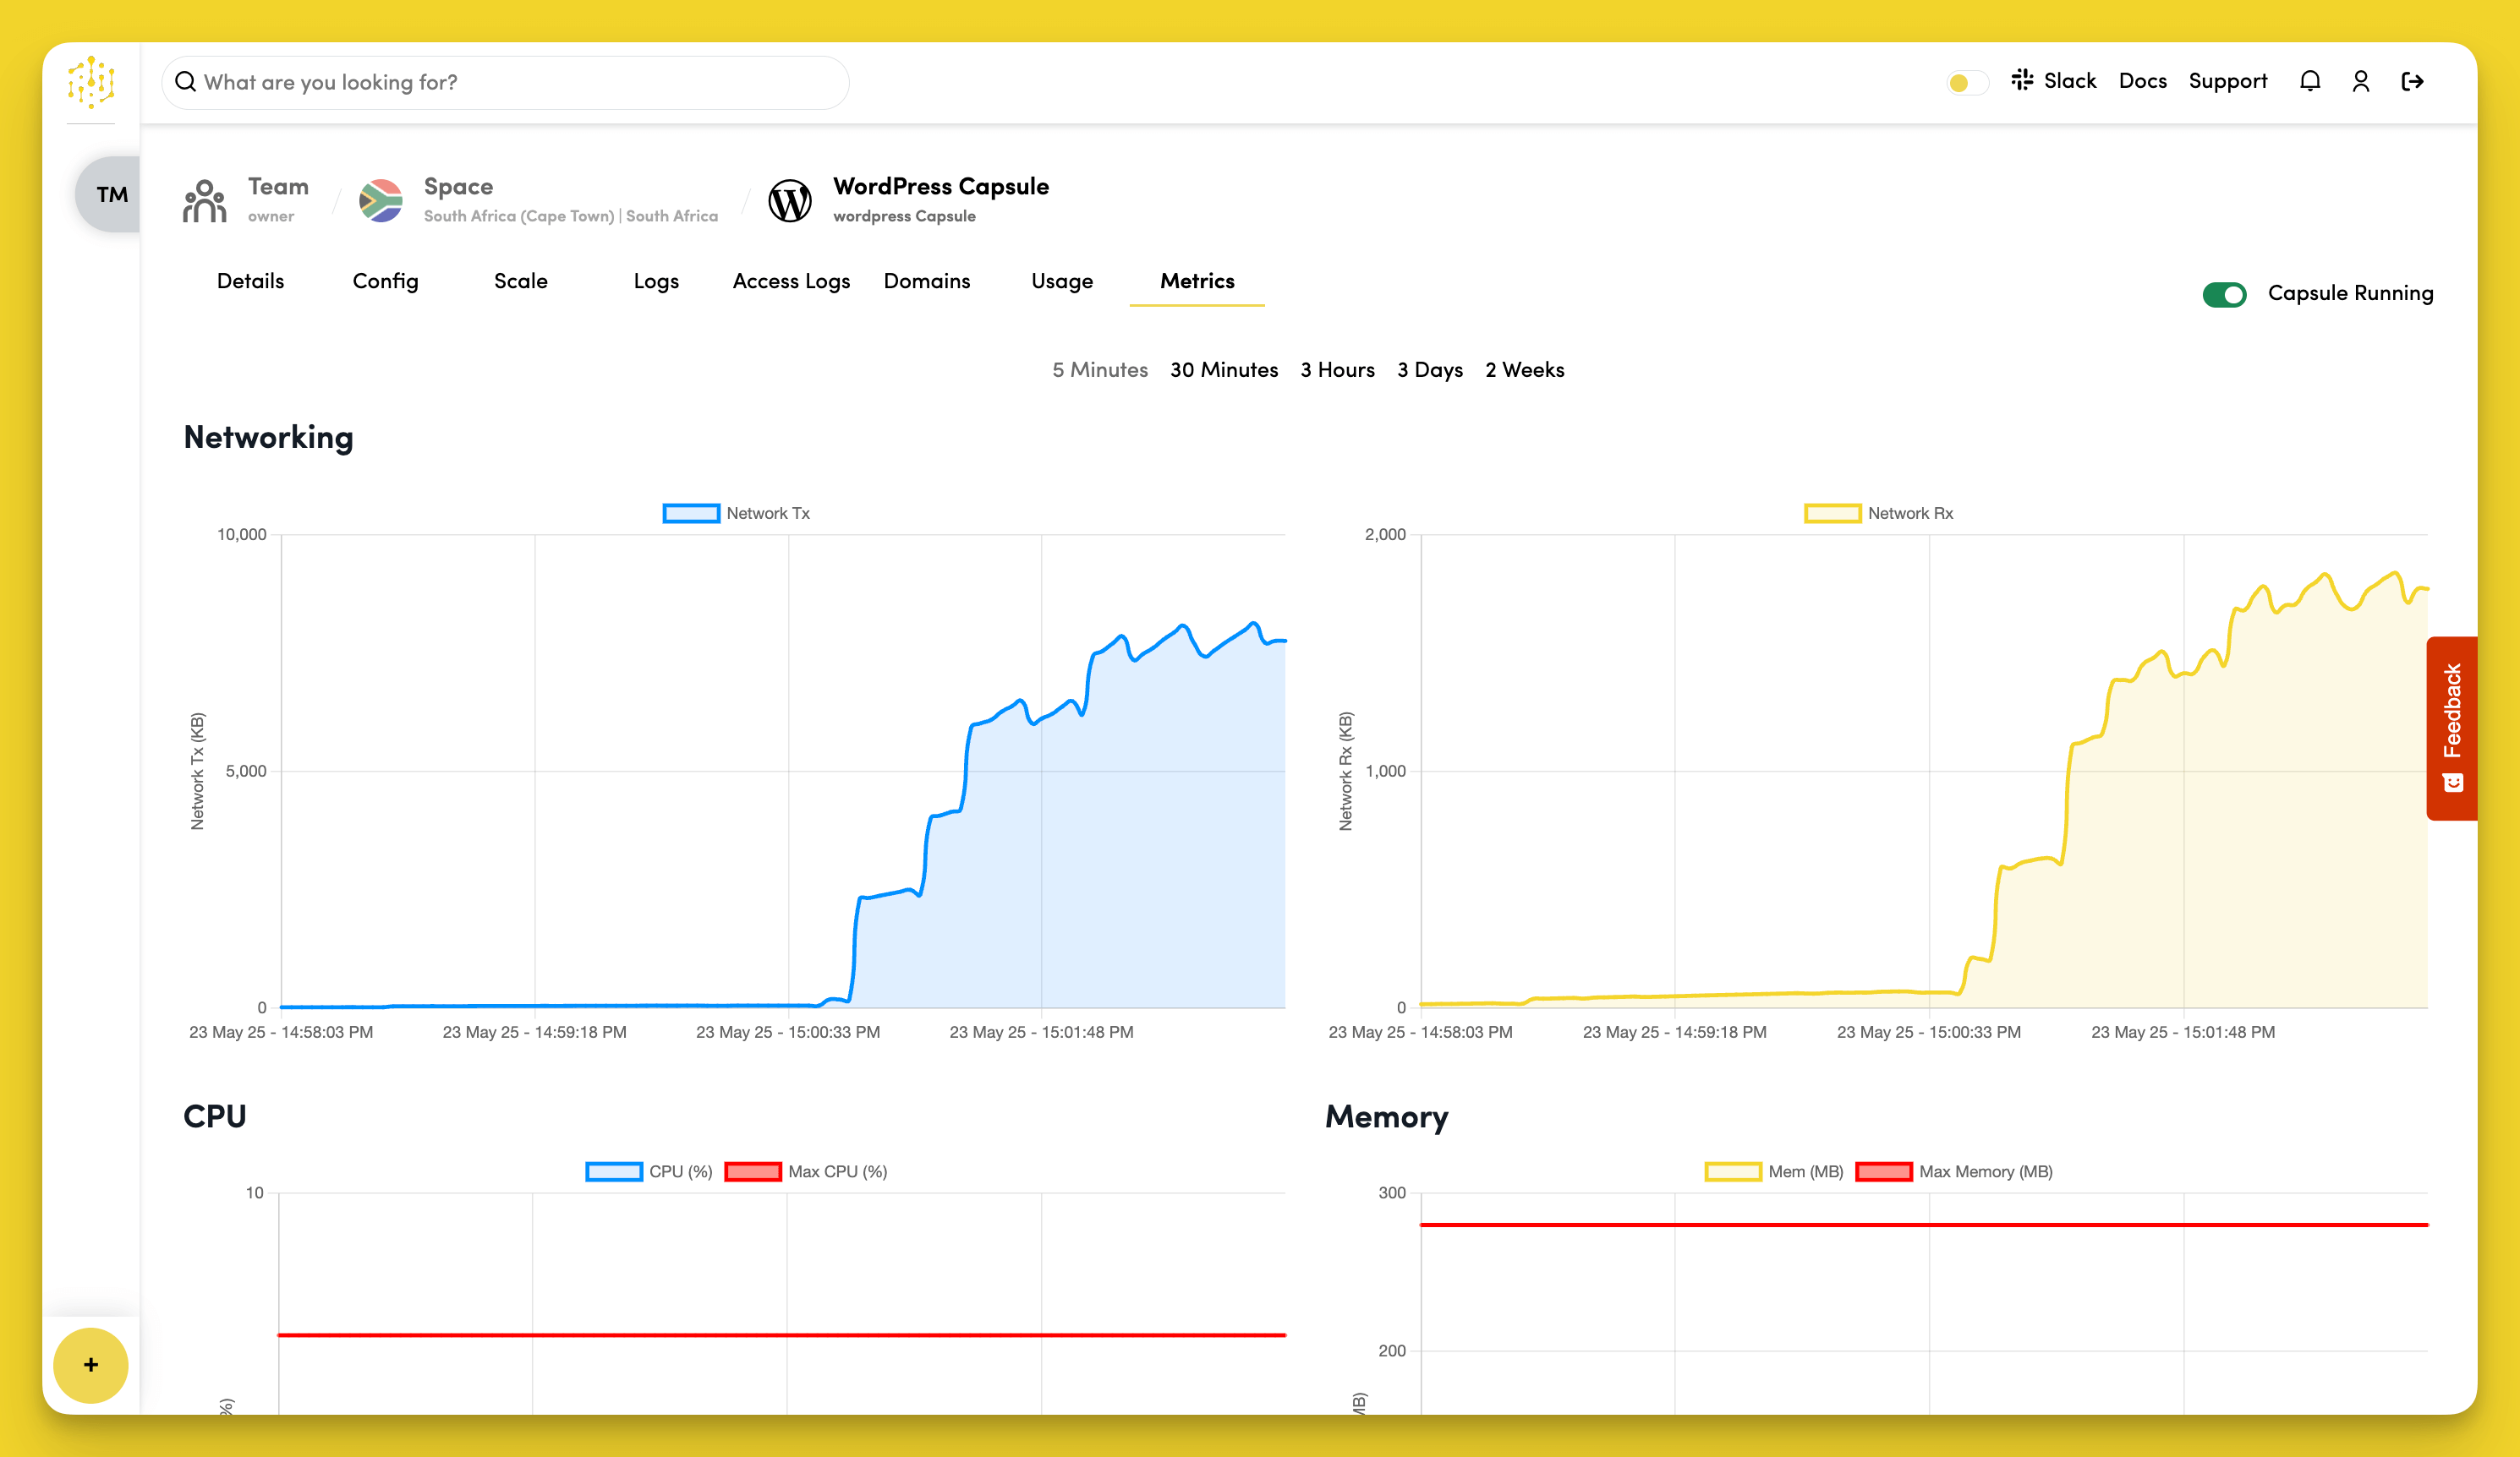Select the 3 Hours time range
This screenshot has height=1457, width=2520.
click(x=1337, y=370)
